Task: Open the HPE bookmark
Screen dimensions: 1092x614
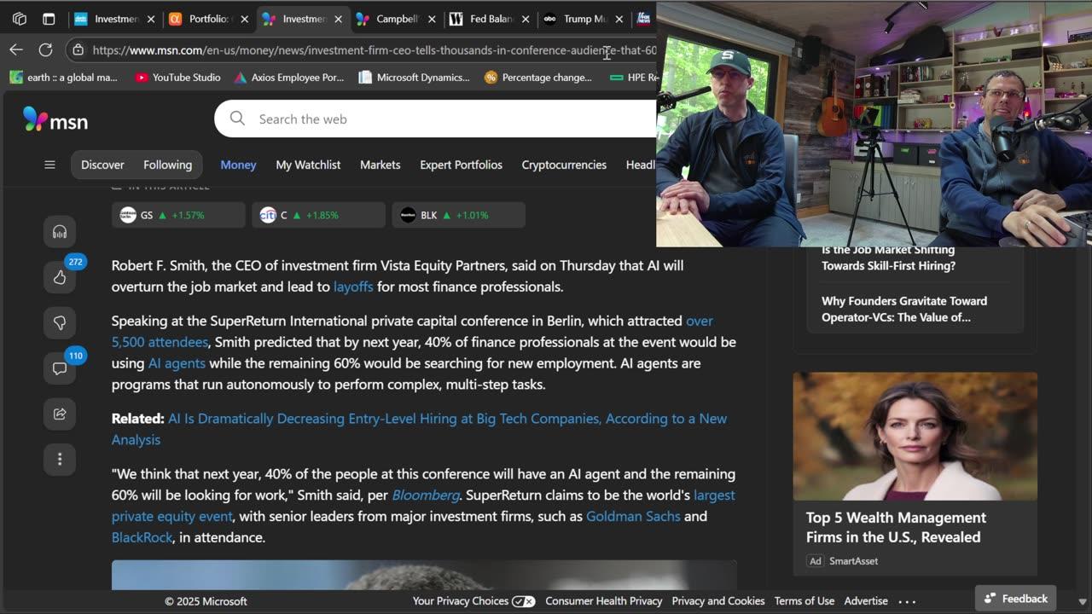Action: 634,78
